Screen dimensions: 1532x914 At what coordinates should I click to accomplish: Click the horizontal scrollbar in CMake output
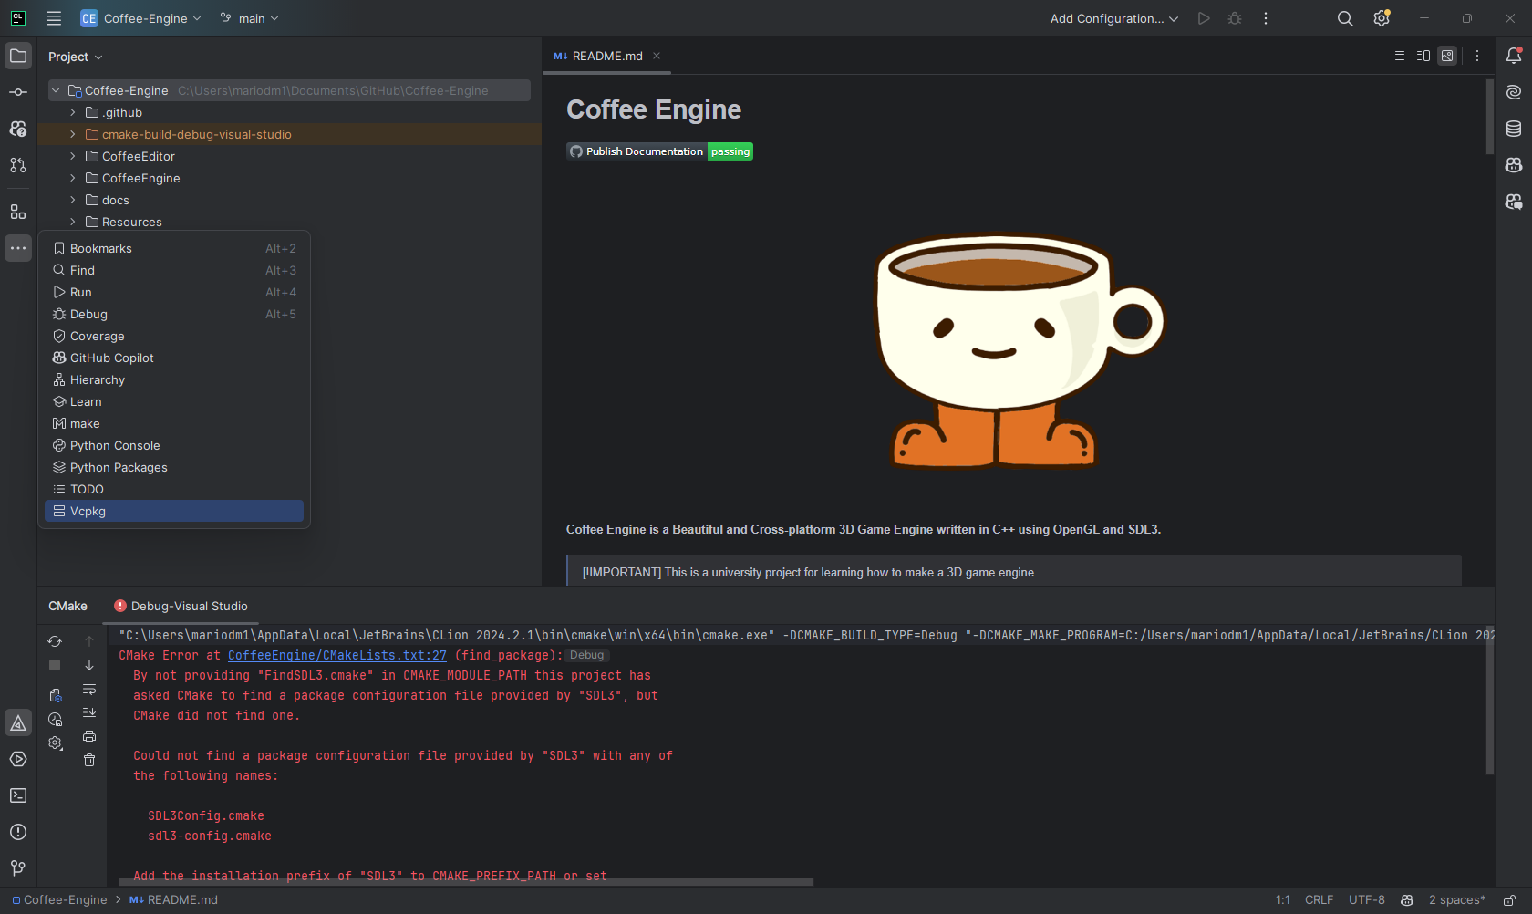tap(466, 882)
